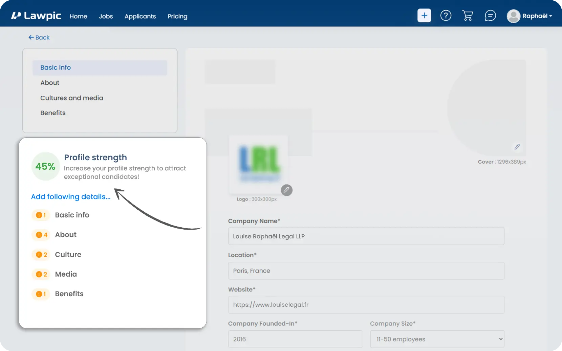Click Media in profile strength list
Viewport: 562px width, 351px height.
click(x=66, y=274)
